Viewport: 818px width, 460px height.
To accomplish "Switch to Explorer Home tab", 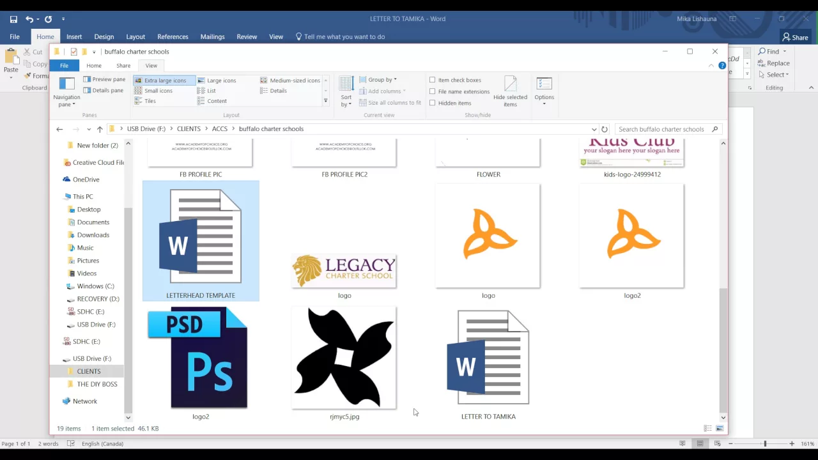I will (x=94, y=65).
